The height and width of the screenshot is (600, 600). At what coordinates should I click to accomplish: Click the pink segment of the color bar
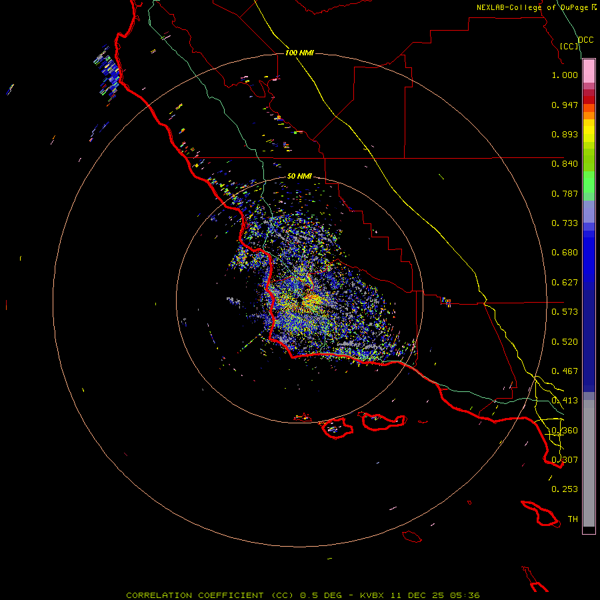click(x=589, y=71)
